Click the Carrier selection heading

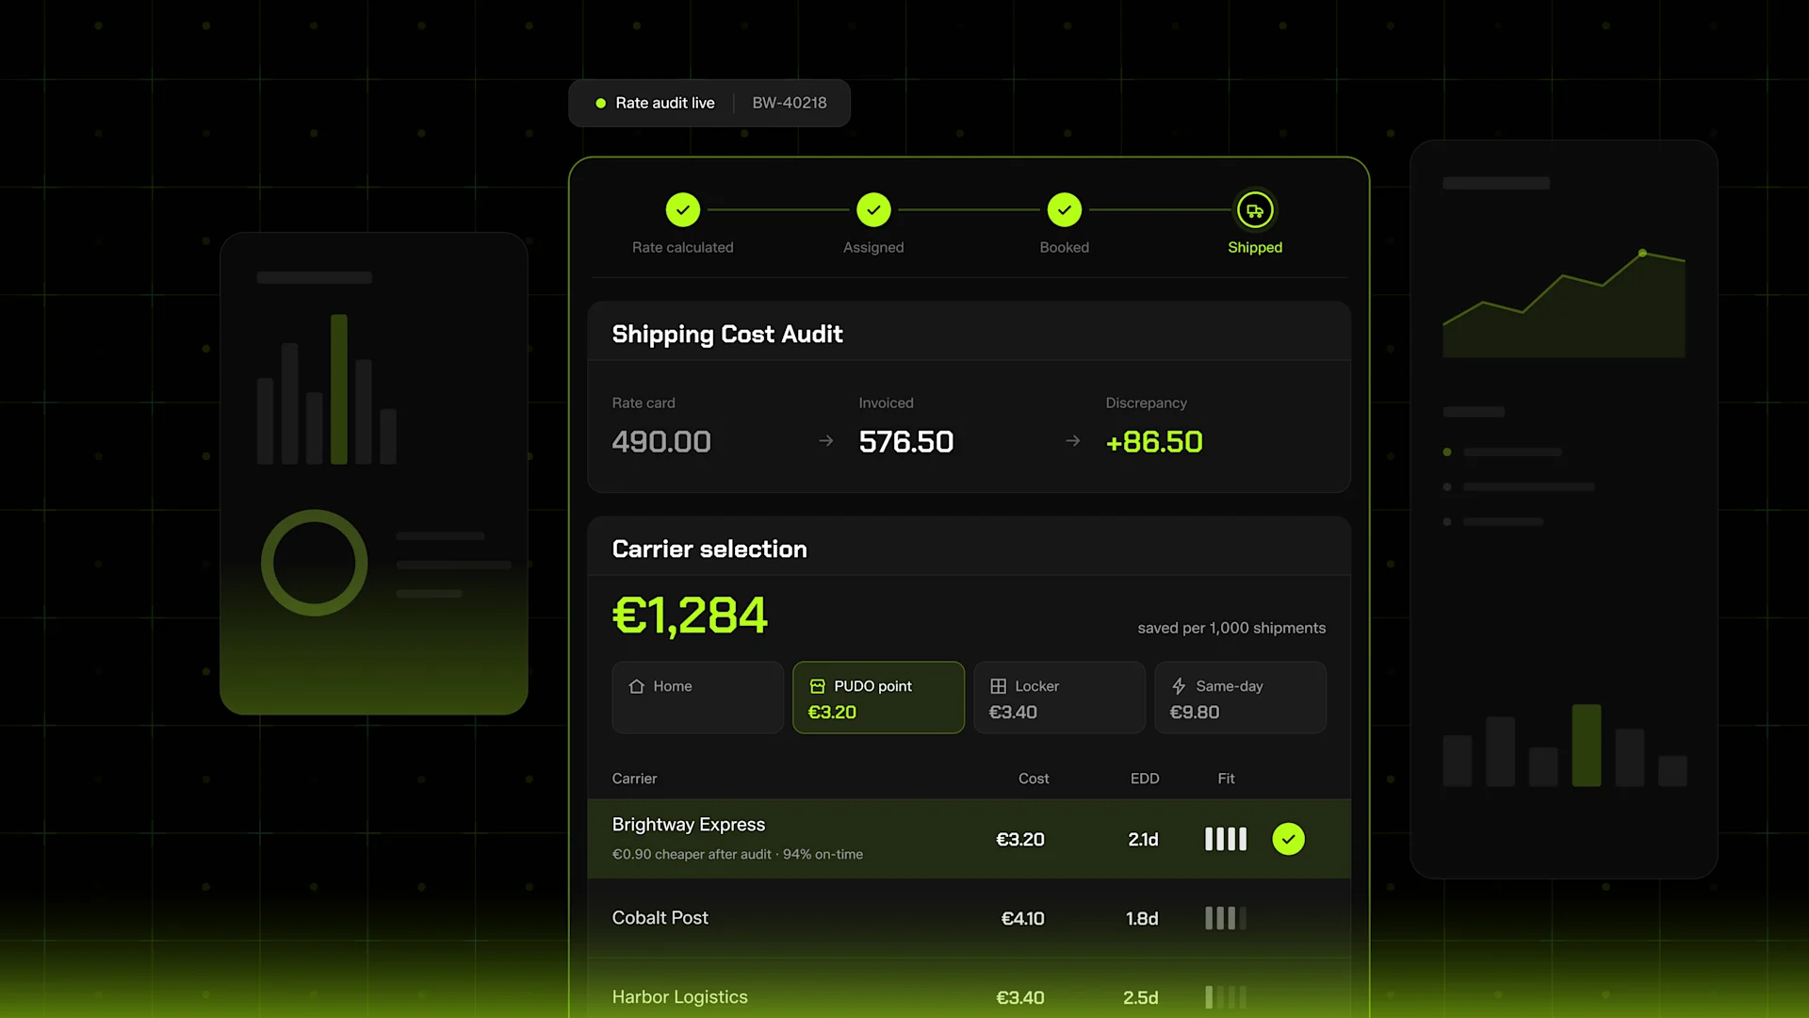coord(709,550)
